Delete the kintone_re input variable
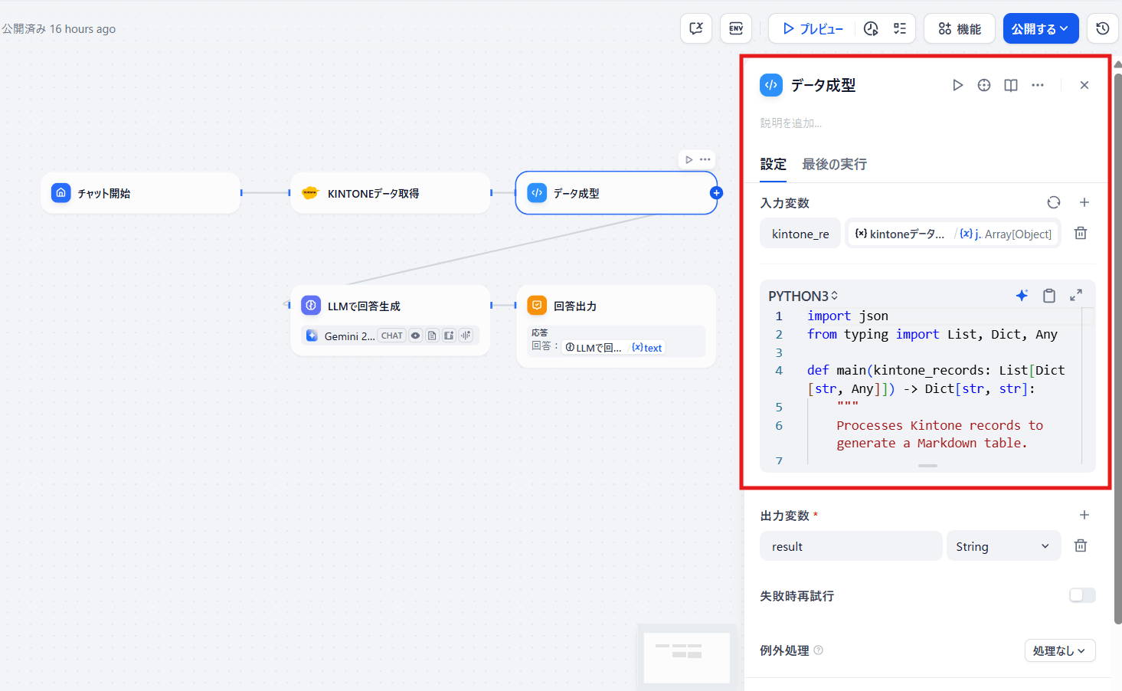The image size is (1122, 691). pos(1081,234)
